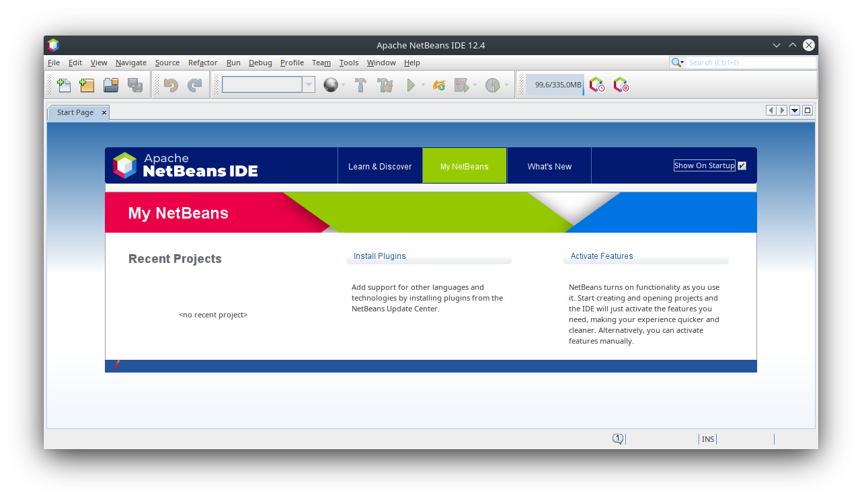Click the Install Plugins link
This screenshot has width=862, height=501.
[x=380, y=256]
